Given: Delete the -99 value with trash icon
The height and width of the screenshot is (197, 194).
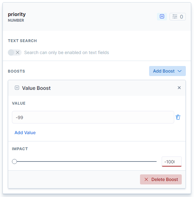Looking at the screenshot, I should click(178, 117).
